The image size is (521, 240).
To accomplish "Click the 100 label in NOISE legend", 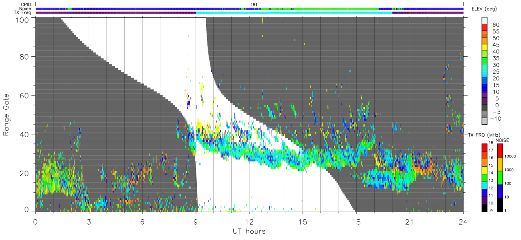I will 507,184.
